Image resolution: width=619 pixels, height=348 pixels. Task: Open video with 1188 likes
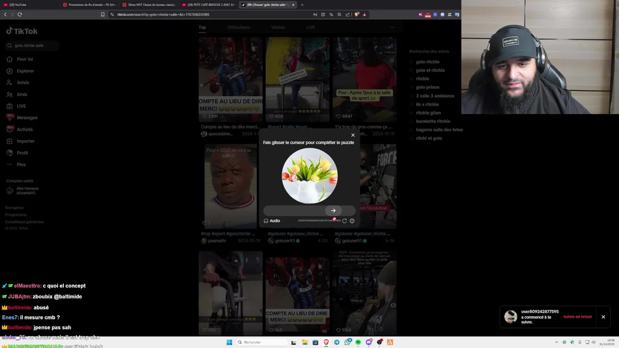pyautogui.click(x=364, y=293)
